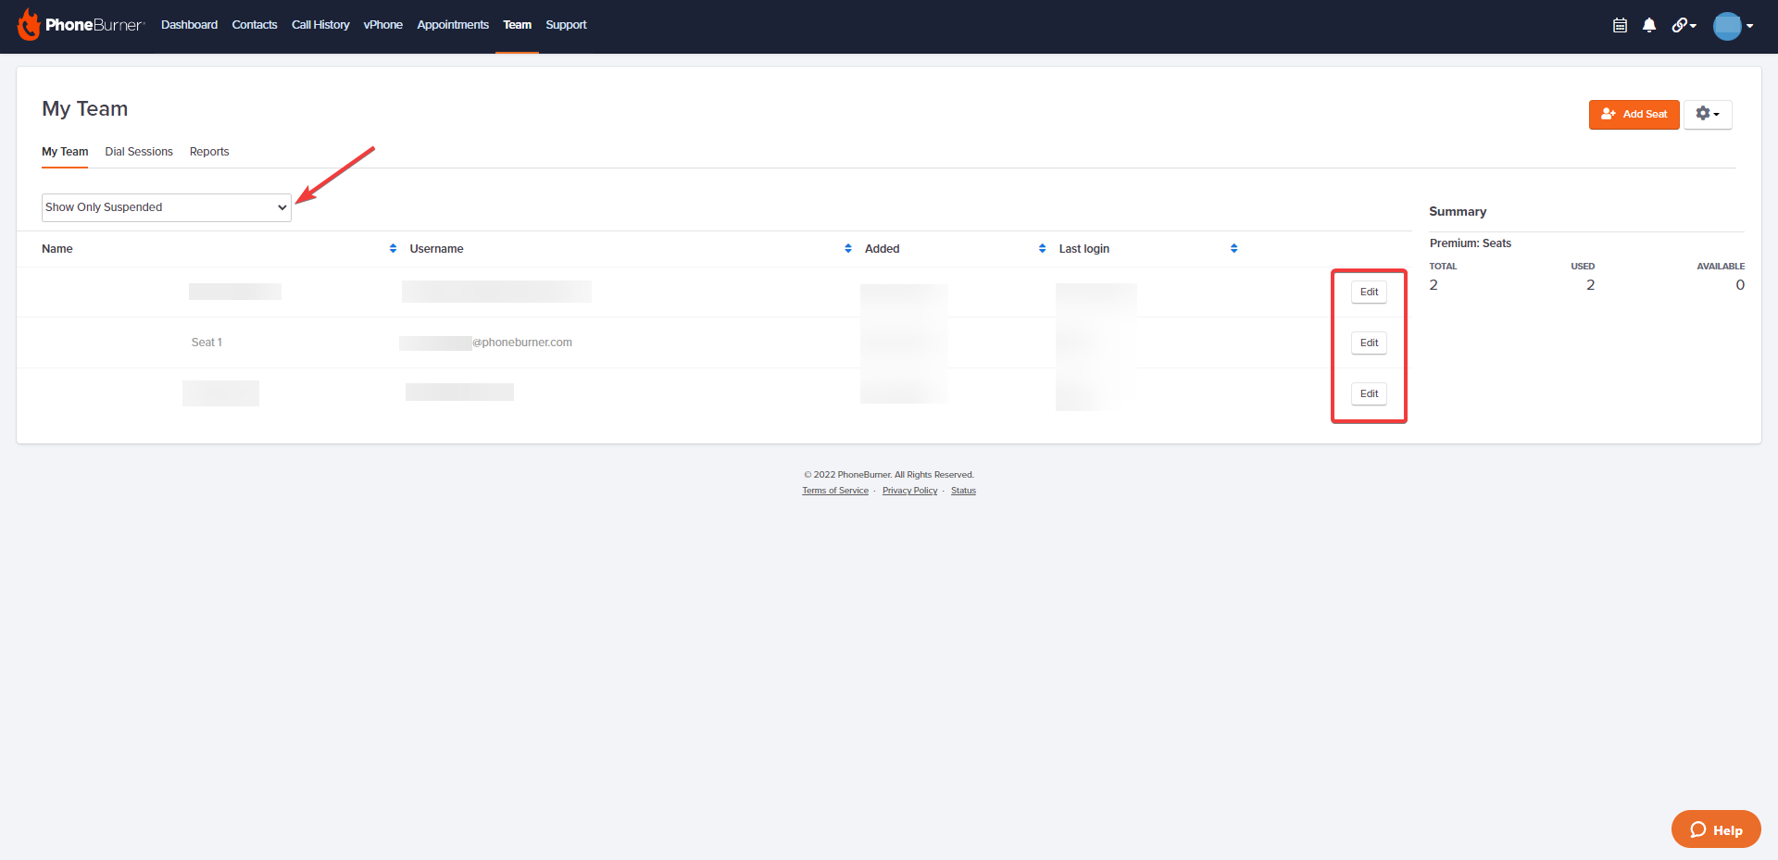Click the Username column header
1778x860 pixels.
point(436,248)
